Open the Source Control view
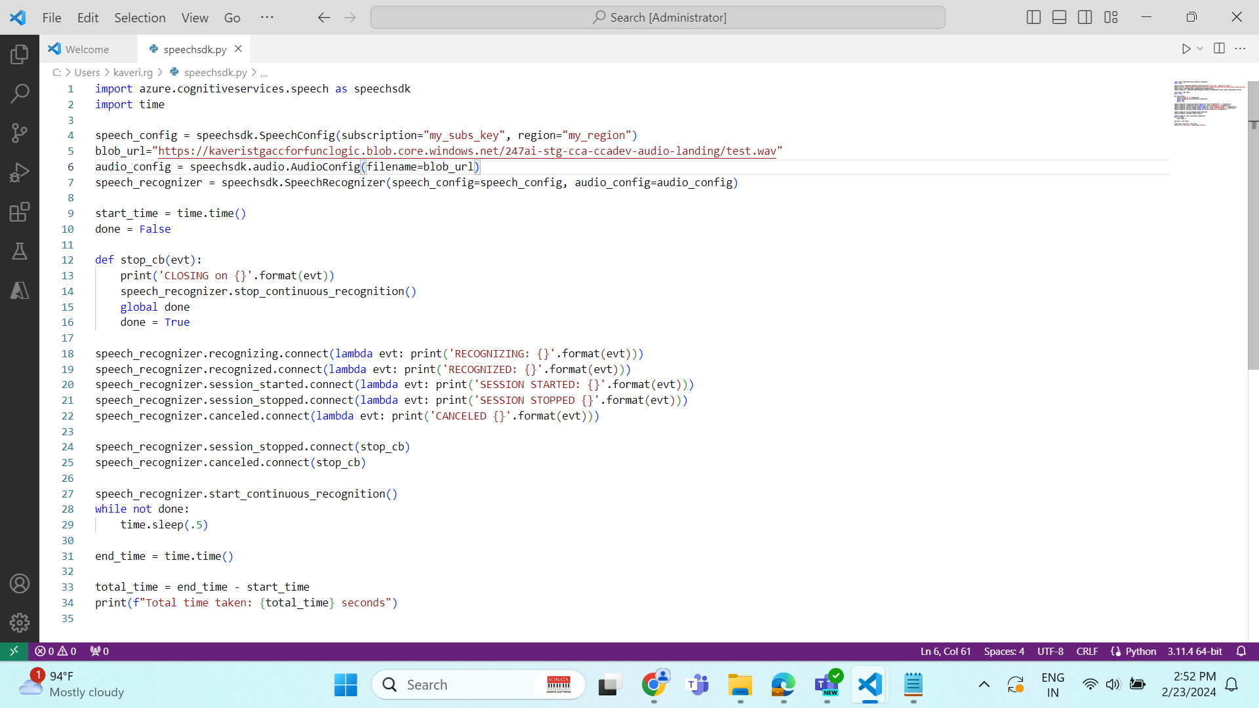 20,133
